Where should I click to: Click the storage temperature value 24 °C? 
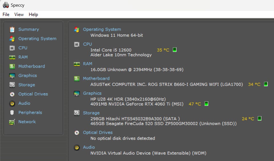click(248, 119)
